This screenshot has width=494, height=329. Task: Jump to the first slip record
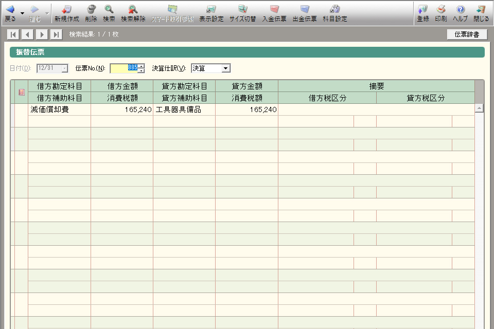(x=13, y=34)
